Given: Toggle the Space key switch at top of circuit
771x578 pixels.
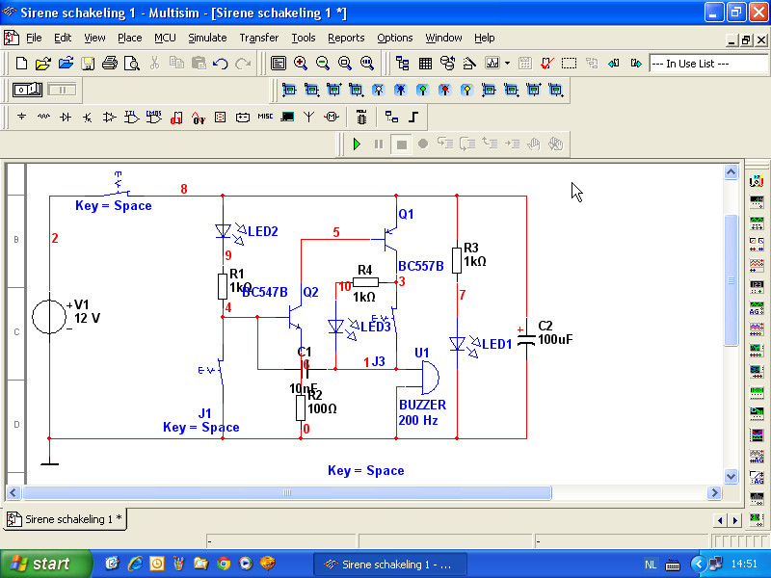Looking at the screenshot, I should point(120,189).
